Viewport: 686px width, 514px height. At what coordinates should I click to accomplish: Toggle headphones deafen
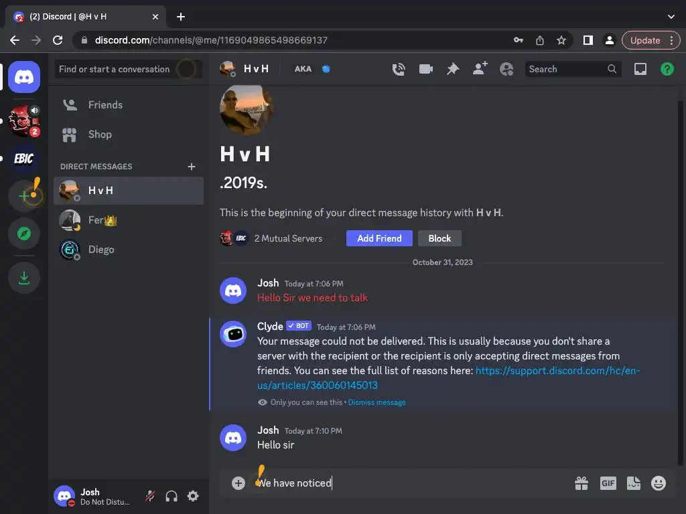click(171, 496)
